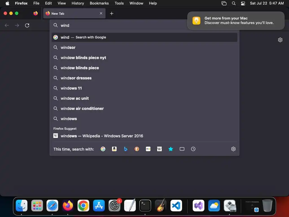Open the File menu
Viewport: 289px width, 217px height.
(36, 3)
